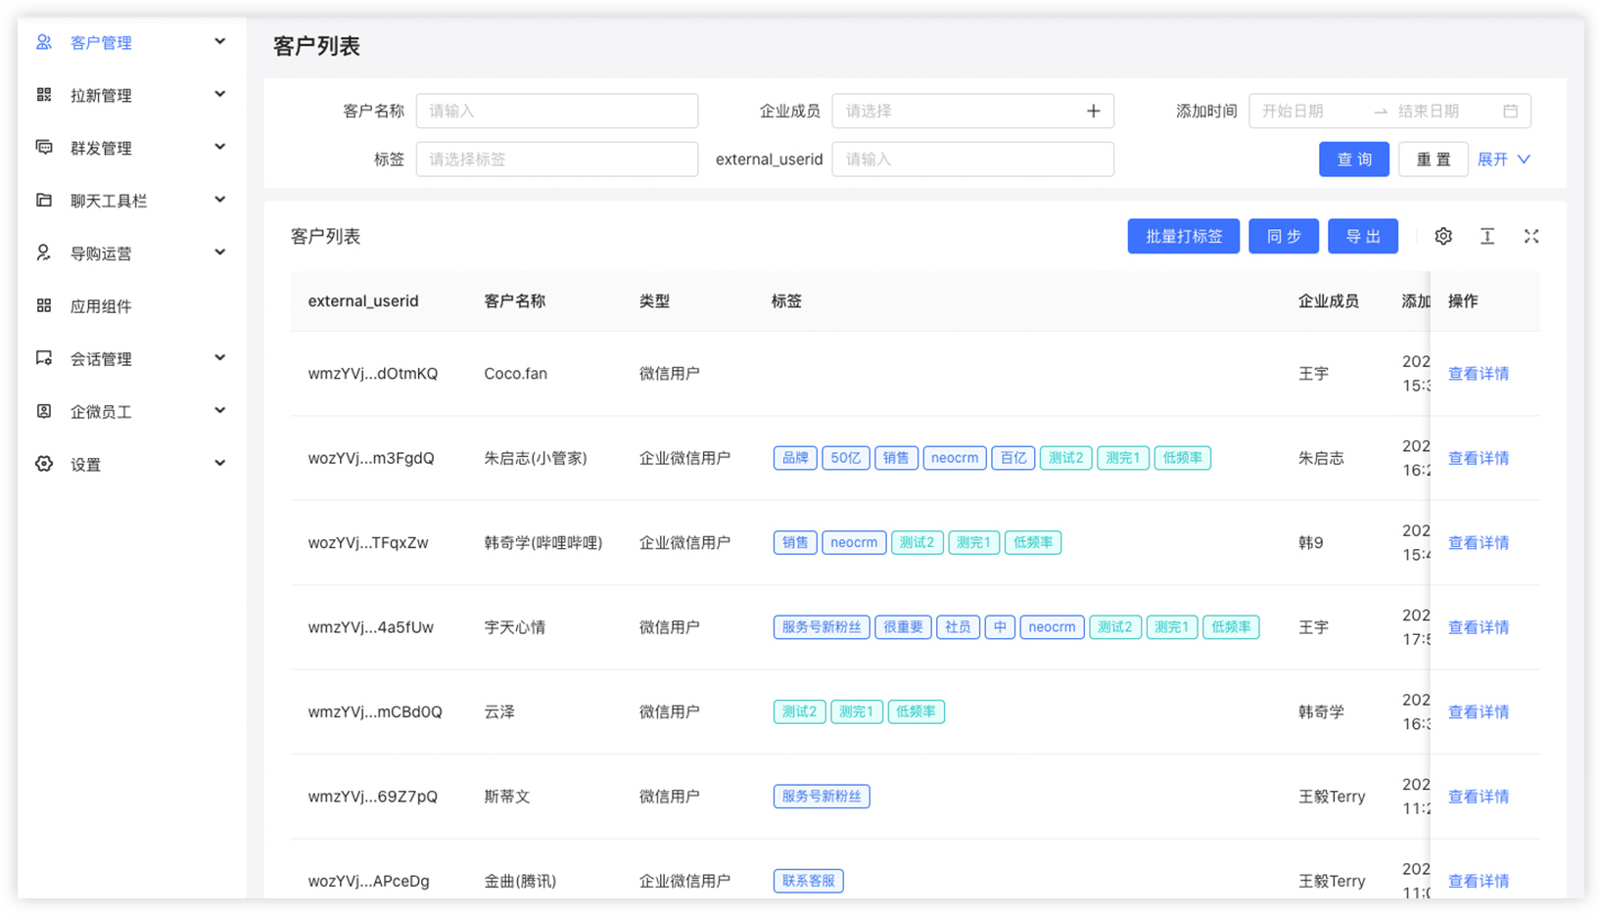Viewport: 1602px width, 915px height.
Task: Click the 企微员工 sidebar icon
Action: coord(44,411)
